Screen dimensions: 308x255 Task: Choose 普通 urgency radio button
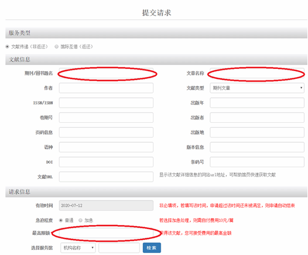point(61,220)
